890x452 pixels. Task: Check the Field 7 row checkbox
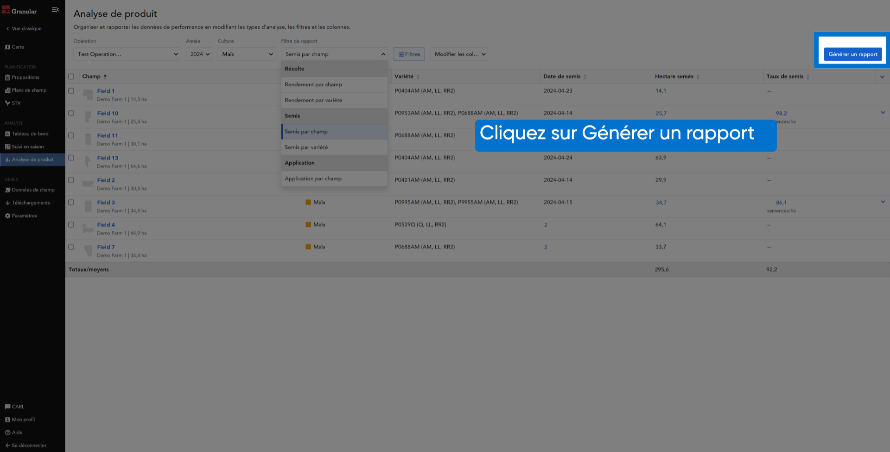pyautogui.click(x=71, y=247)
